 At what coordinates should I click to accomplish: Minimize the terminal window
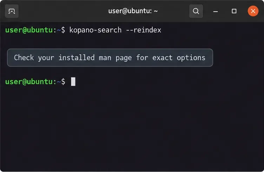tap(216, 11)
